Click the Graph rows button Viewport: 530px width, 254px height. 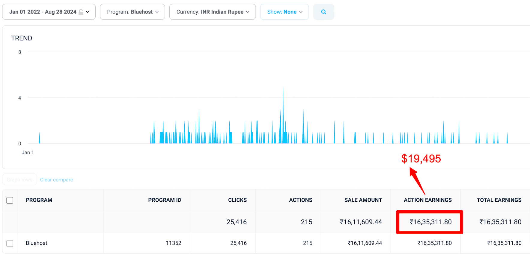[19, 180]
